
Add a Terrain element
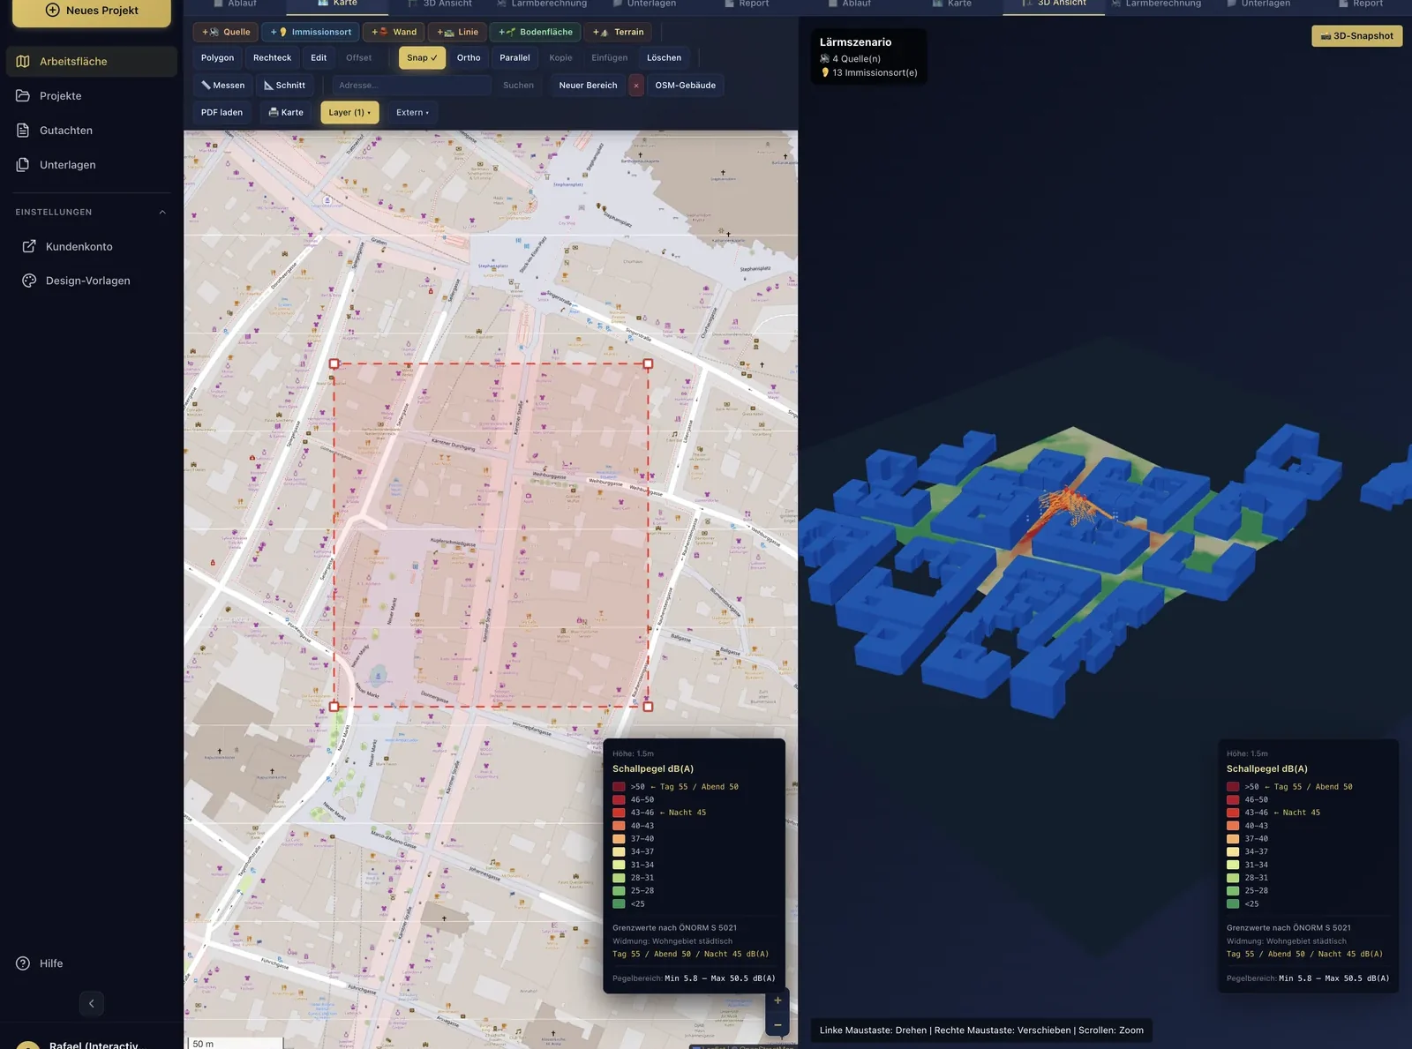coord(619,32)
